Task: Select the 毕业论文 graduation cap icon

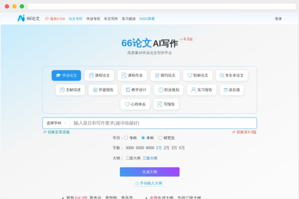Action: tap(58, 76)
